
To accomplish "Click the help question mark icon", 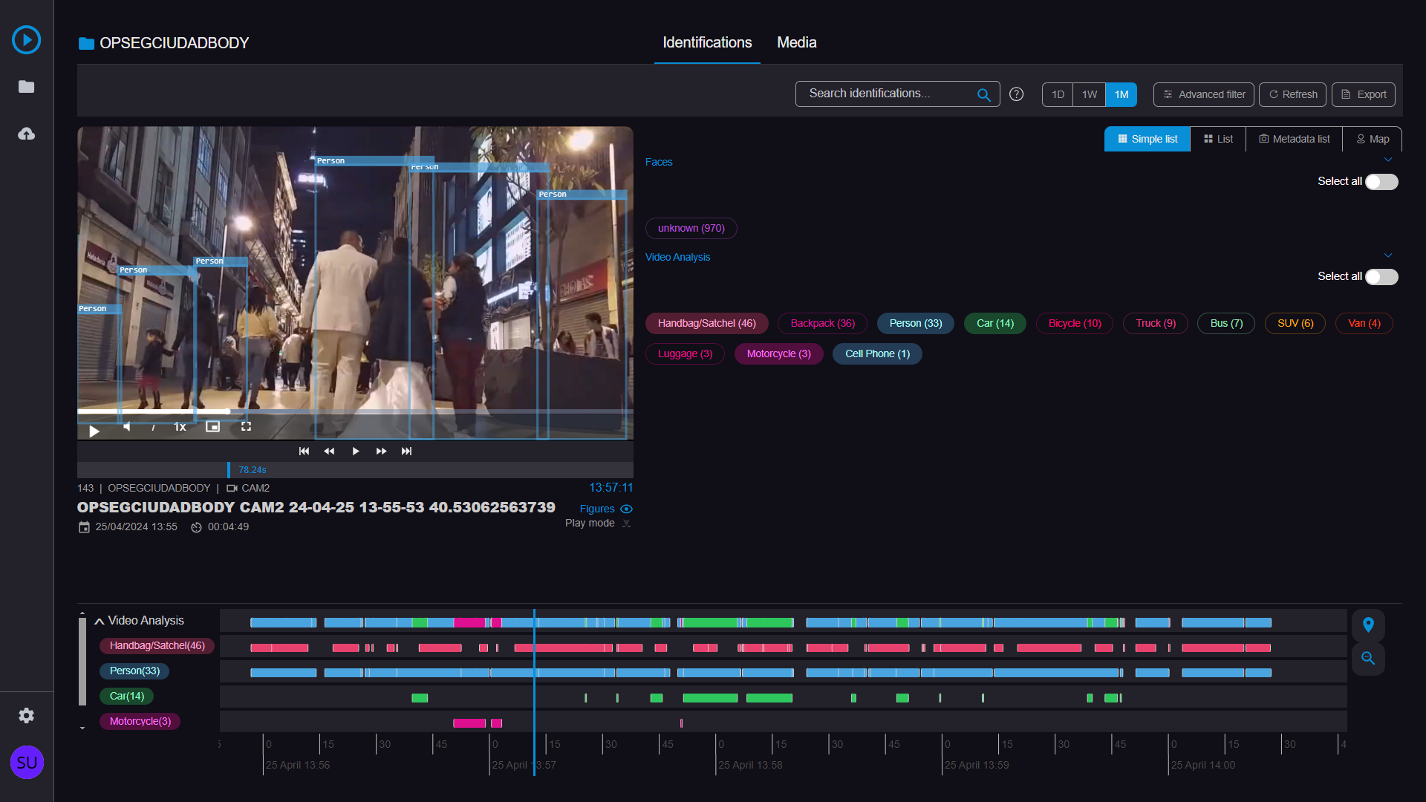I will coord(1017,94).
